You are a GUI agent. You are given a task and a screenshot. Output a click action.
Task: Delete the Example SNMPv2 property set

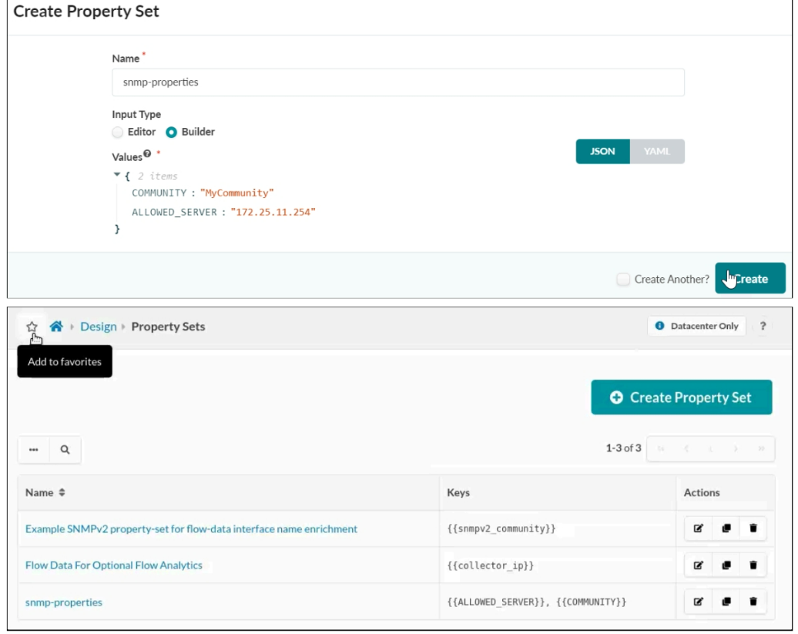pos(753,528)
